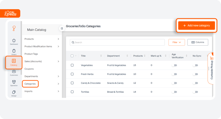
Task: Open the Columns settings button
Action: 198,42
